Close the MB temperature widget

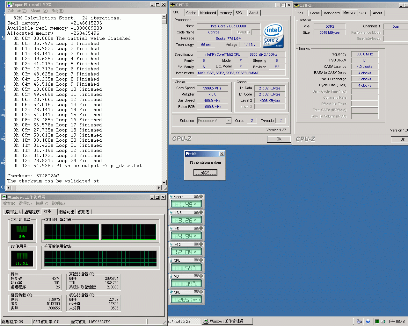point(201,276)
